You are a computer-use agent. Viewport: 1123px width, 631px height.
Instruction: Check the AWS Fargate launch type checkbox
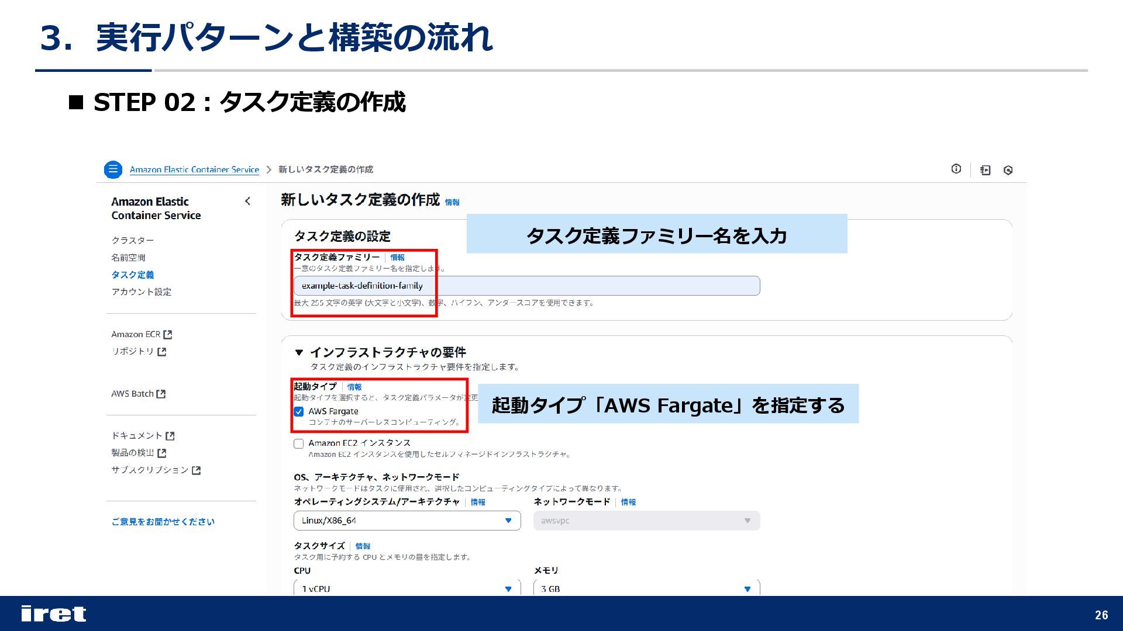(299, 411)
